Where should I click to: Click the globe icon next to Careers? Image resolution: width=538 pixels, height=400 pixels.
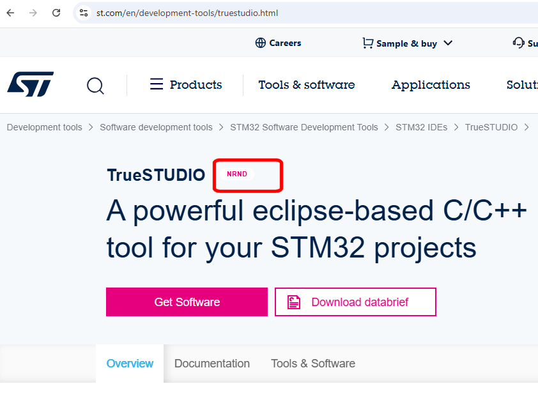(260, 43)
